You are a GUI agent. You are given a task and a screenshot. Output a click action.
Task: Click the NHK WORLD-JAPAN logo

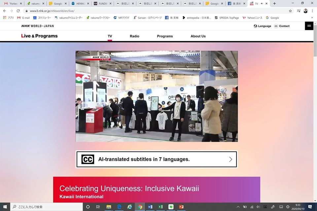coord(38,26)
